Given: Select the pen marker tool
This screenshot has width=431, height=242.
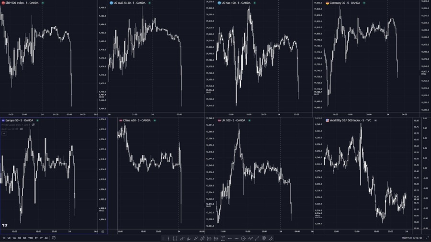Looking at the screenshot, I should click(196, 239).
